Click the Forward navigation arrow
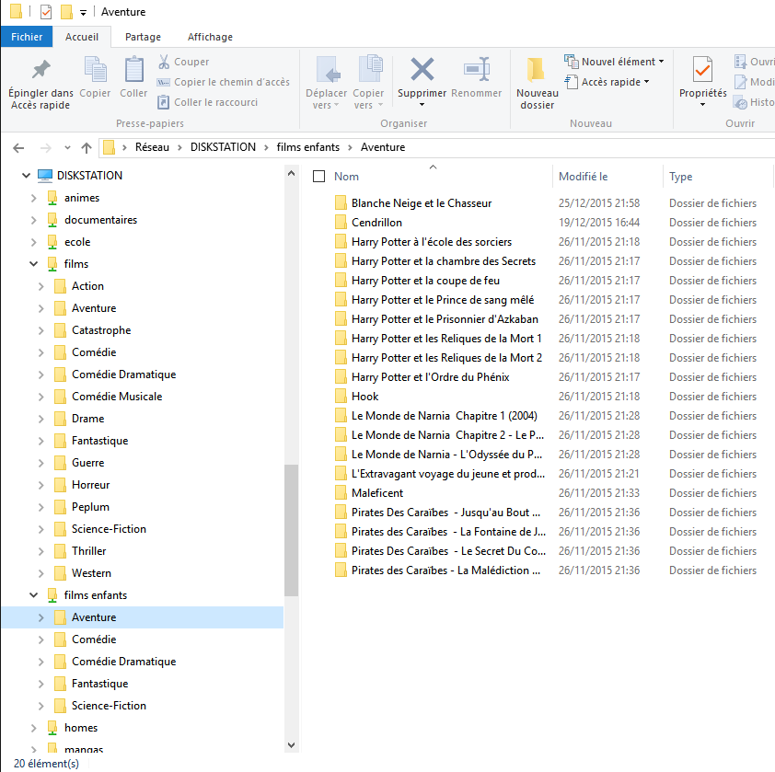 click(x=45, y=148)
